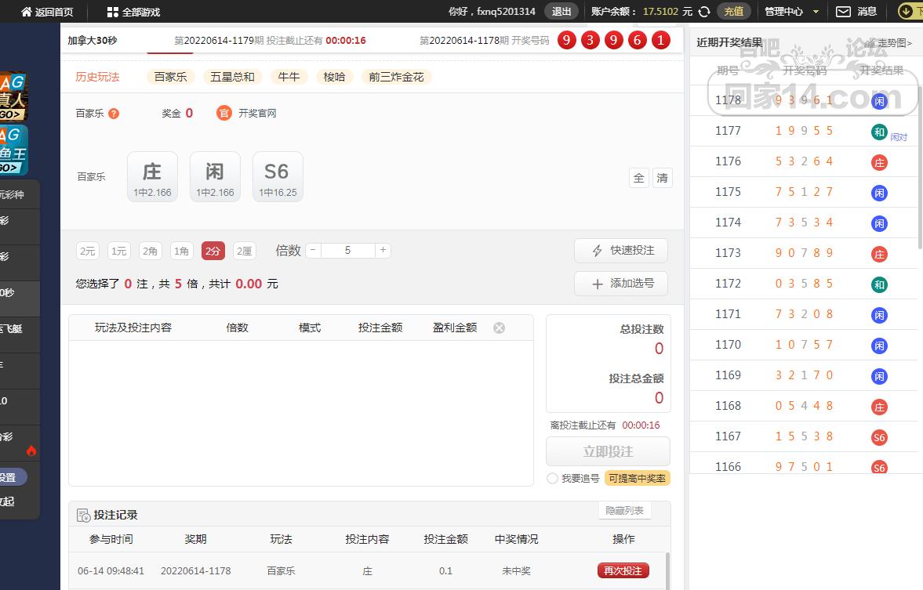Open the 走势图 trend chart expander
The height and width of the screenshot is (590, 923).
pos(888,43)
